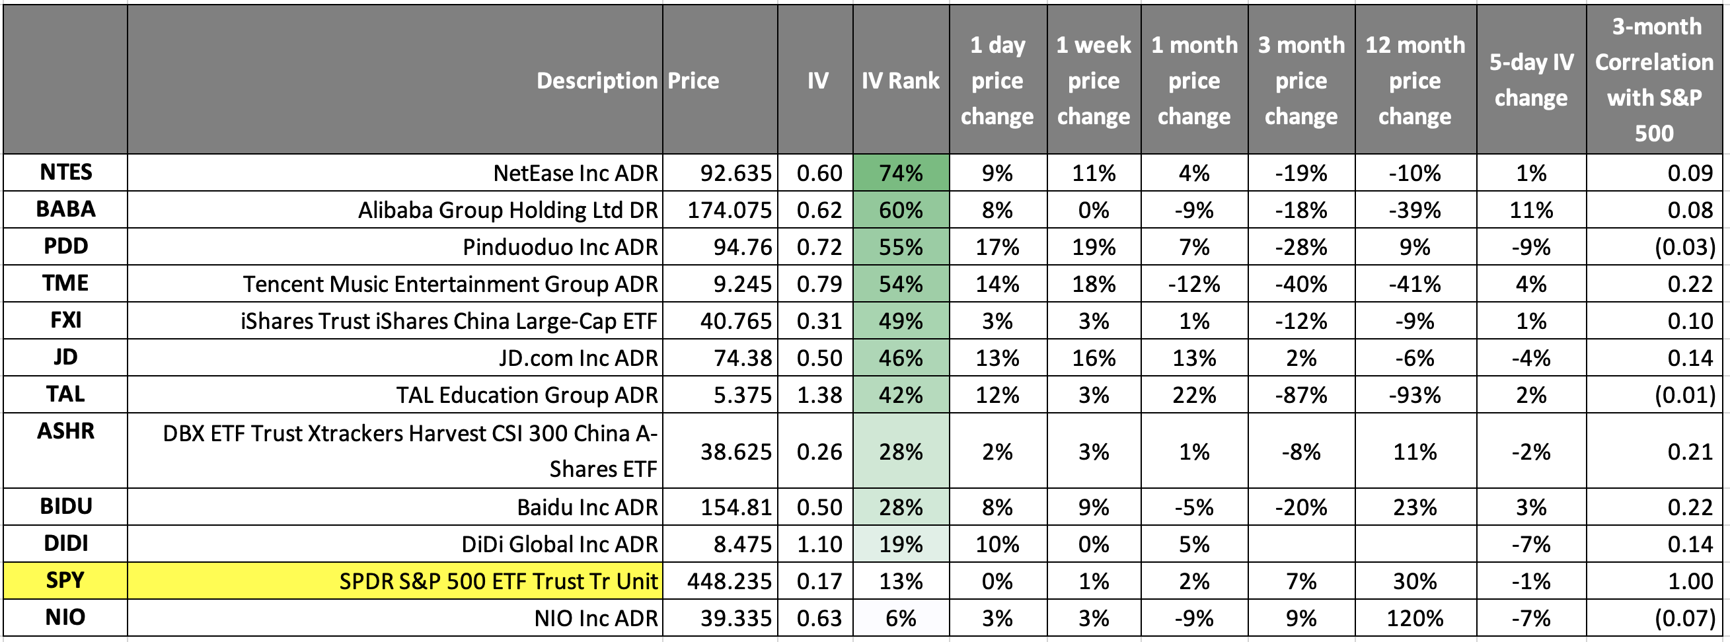Select the NTES ticker cell
Viewport: 1730px width, 642px height.
point(66,172)
